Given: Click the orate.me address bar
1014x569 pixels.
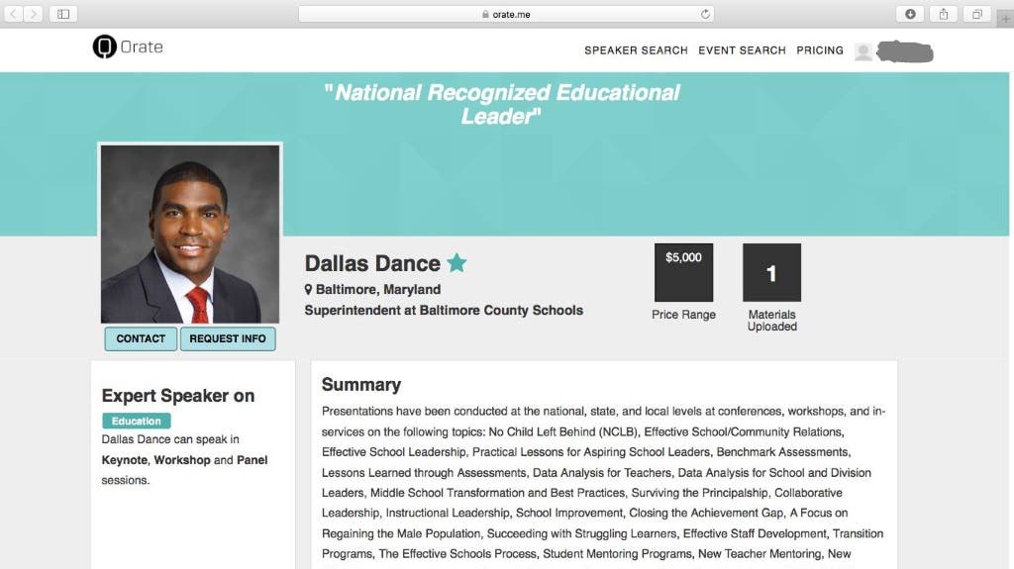Looking at the screenshot, I should pos(505,14).
